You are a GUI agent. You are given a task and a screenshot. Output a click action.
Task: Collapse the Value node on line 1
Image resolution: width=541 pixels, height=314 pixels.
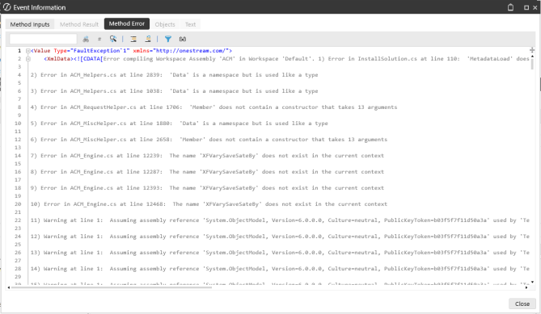[28, 51]
